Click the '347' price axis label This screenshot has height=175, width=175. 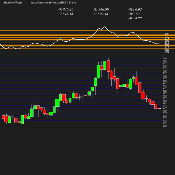[164, 103]
